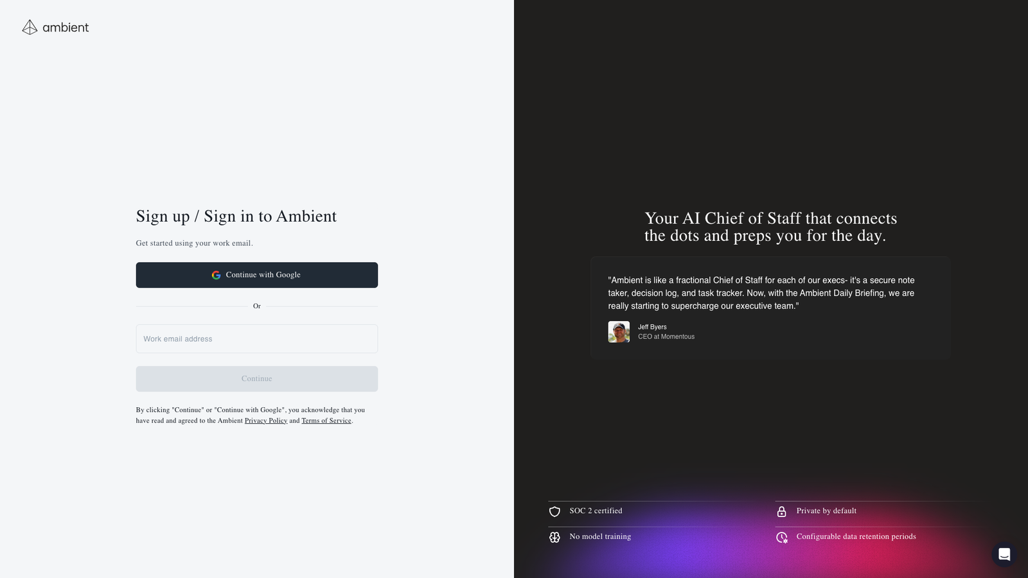Screen dimensions: 1028x578
Task: Click the Configurable data retention periods text
Action: (856, 536)
